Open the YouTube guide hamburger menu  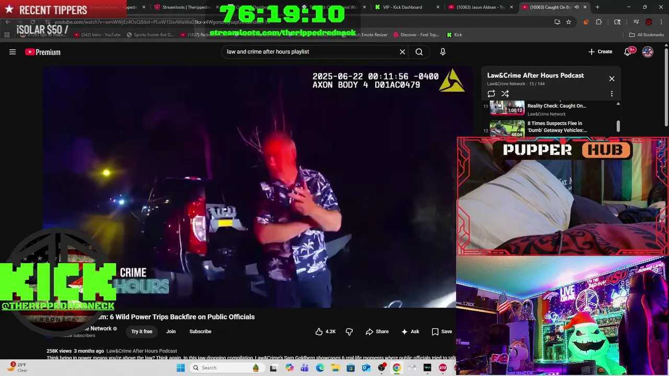[13, 52]
